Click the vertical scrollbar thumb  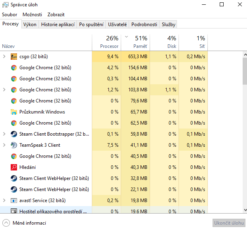pos(245,71)
